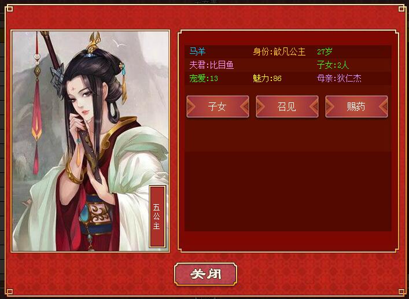
Task: Click the 五公主 vertical name tag
Action: point(157,216)
